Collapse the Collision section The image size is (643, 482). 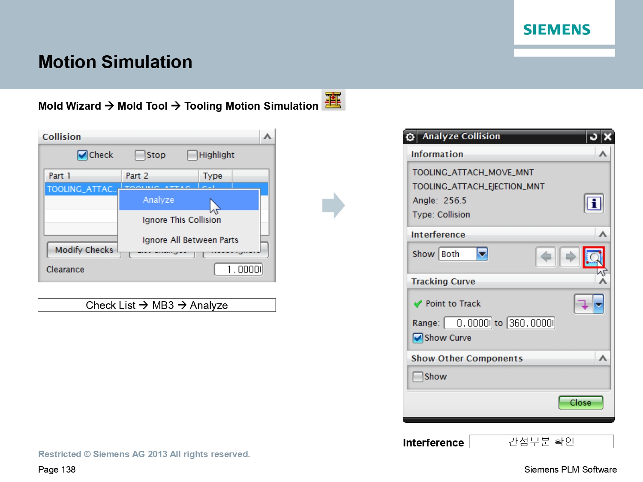coord(267,137)
